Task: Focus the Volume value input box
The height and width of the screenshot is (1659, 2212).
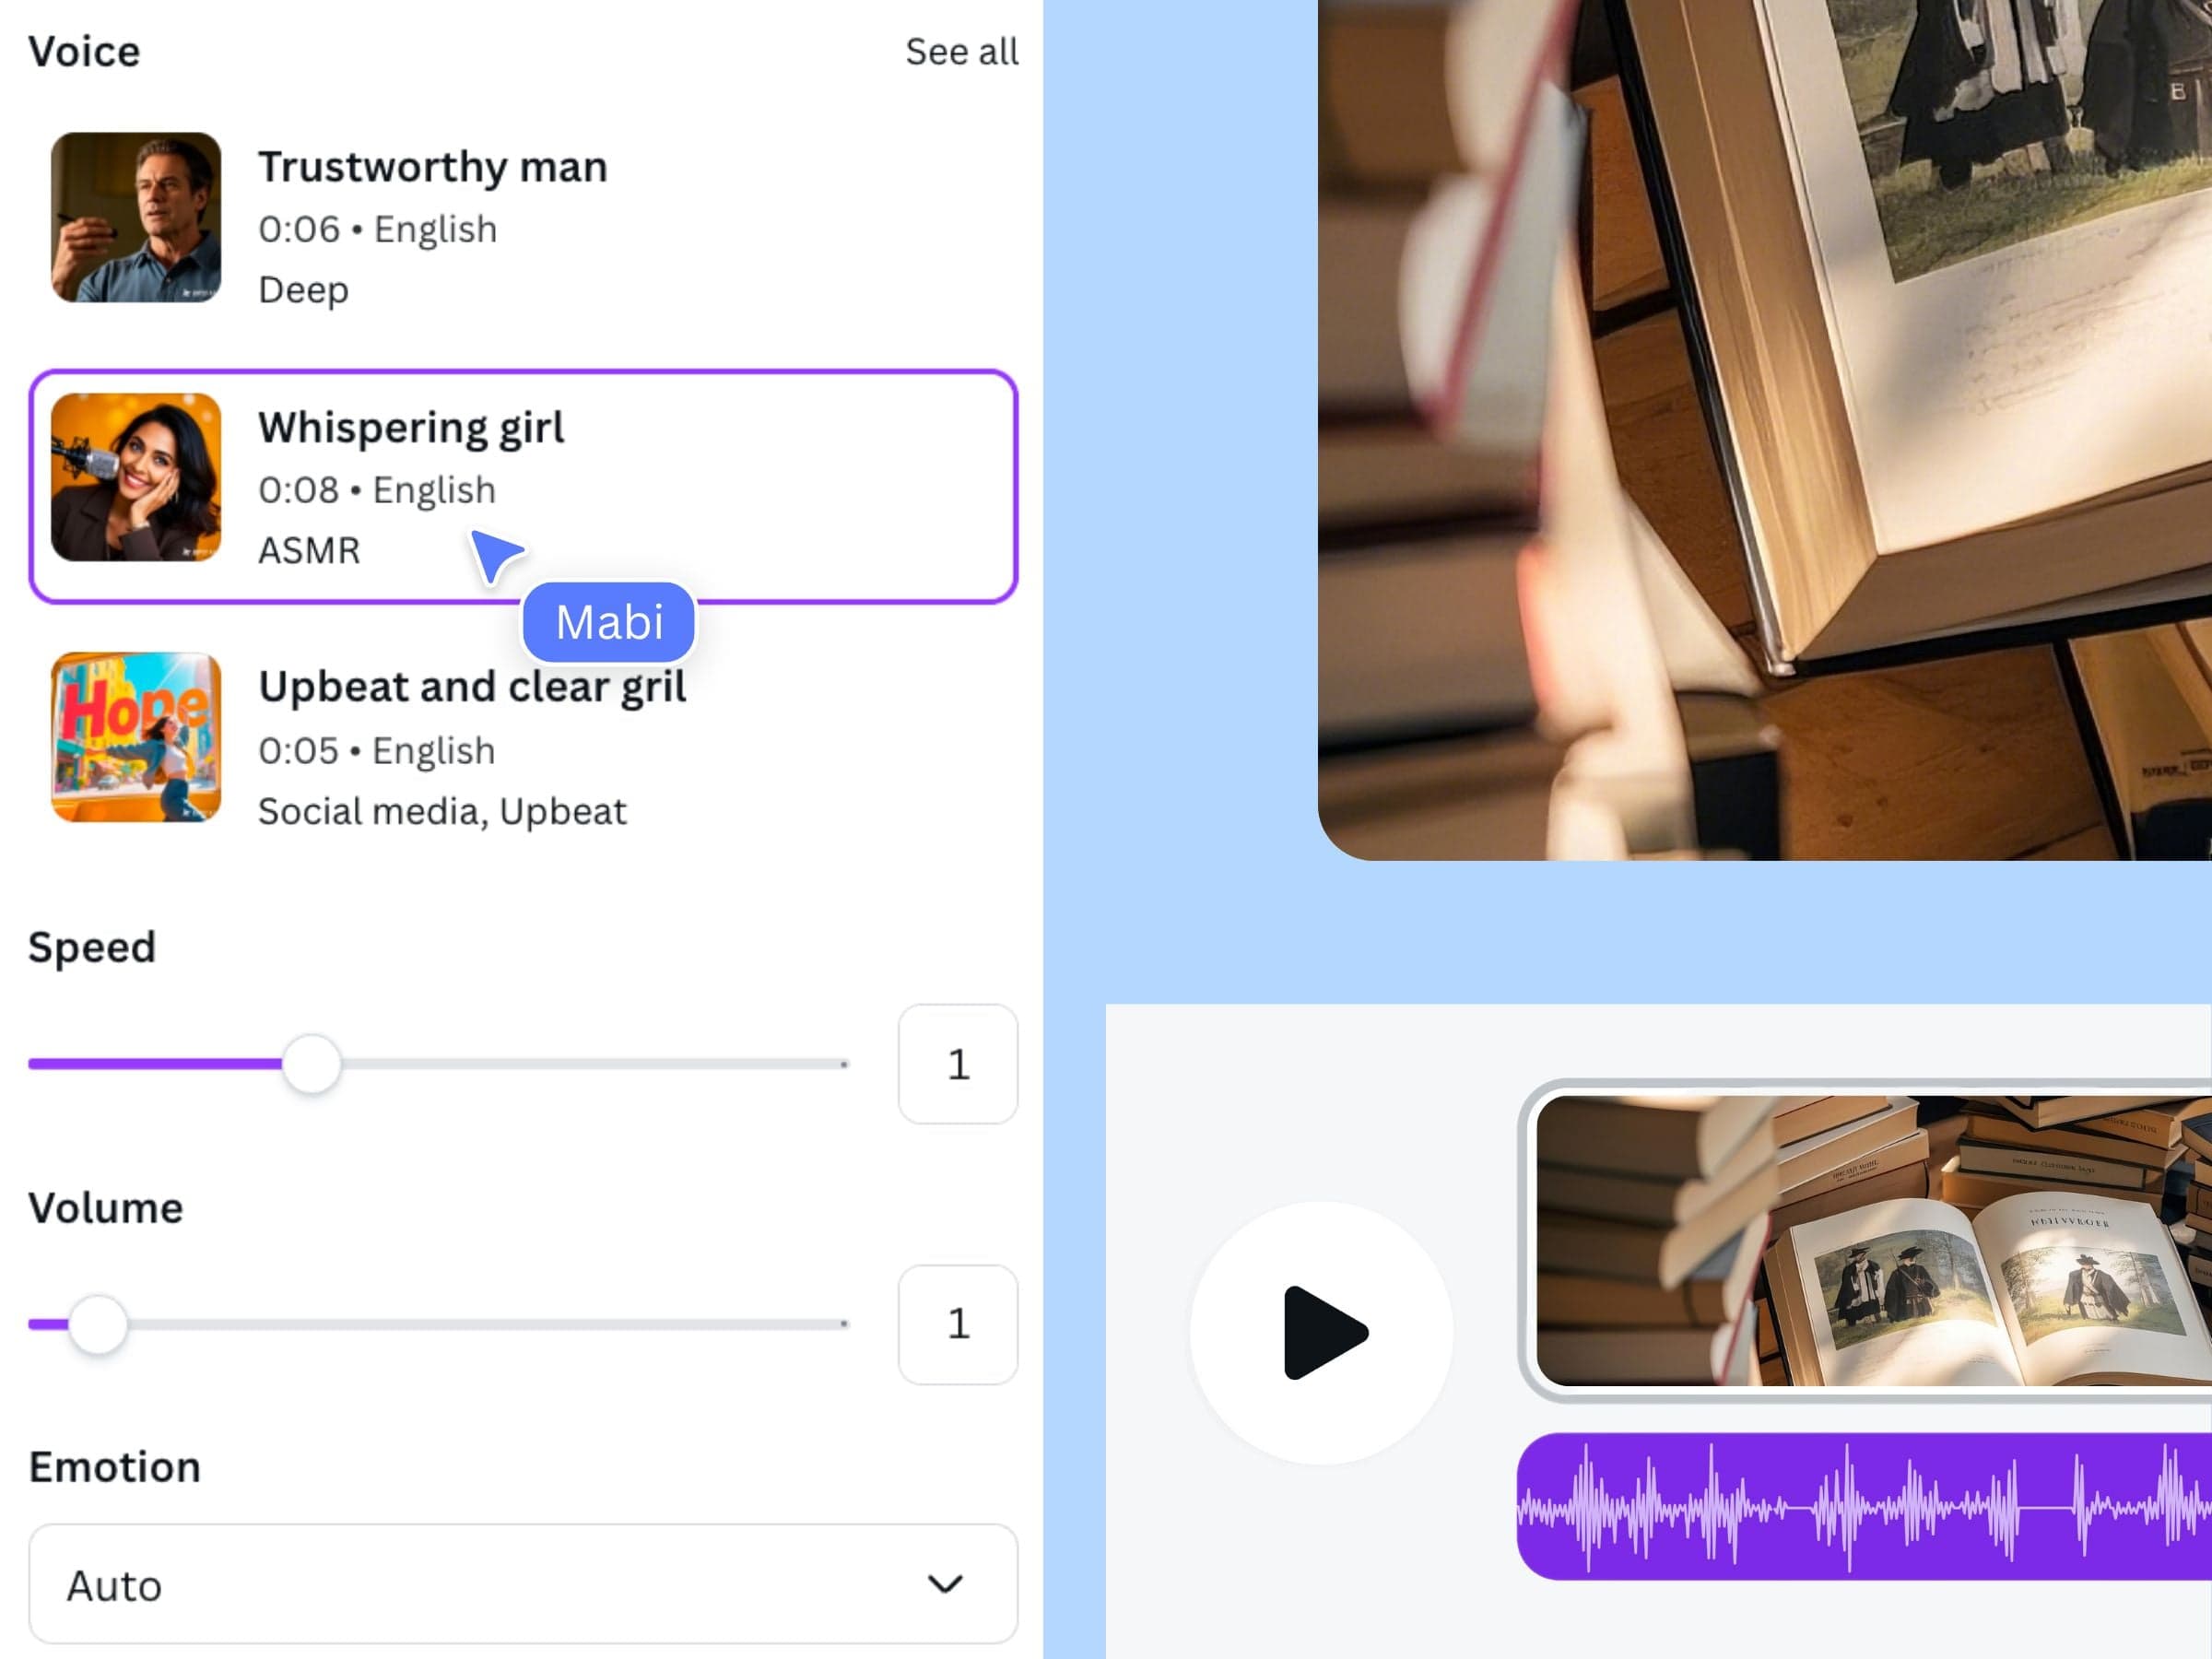Action: (958, 1324)
